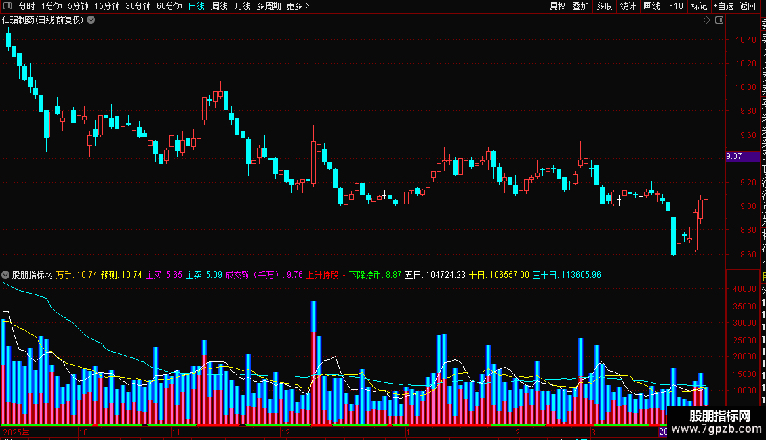Open 多周期 multi-period view

click(268, 6)
